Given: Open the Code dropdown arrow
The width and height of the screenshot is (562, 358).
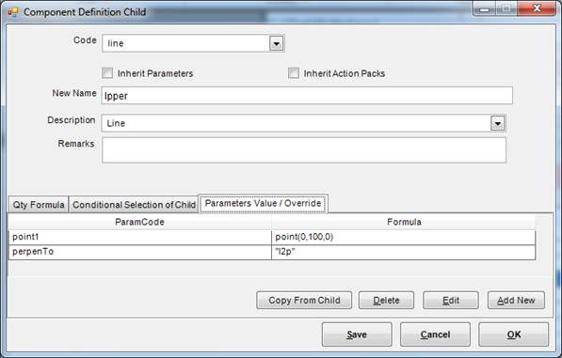Looking at the screenshot, I should pos(276,43).
